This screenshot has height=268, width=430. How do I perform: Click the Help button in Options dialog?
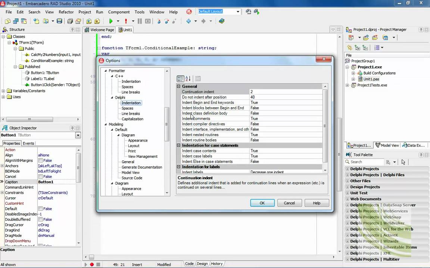click(317, 203)
